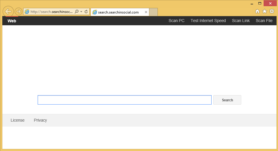Click the browser Forward arrow button

(19, 12)
